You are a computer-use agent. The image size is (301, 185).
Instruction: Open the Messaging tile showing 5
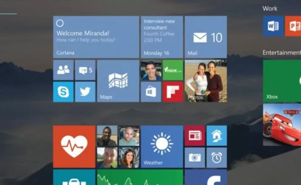coord(85,70)
